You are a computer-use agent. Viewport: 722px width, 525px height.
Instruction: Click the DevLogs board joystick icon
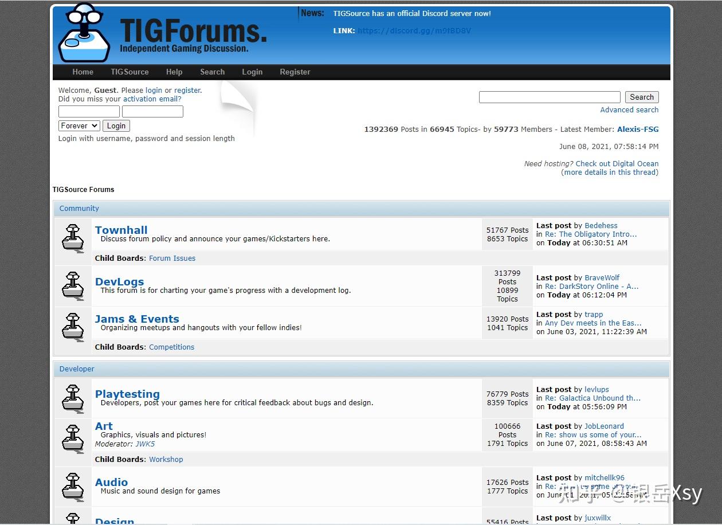(x=73, y=285)
